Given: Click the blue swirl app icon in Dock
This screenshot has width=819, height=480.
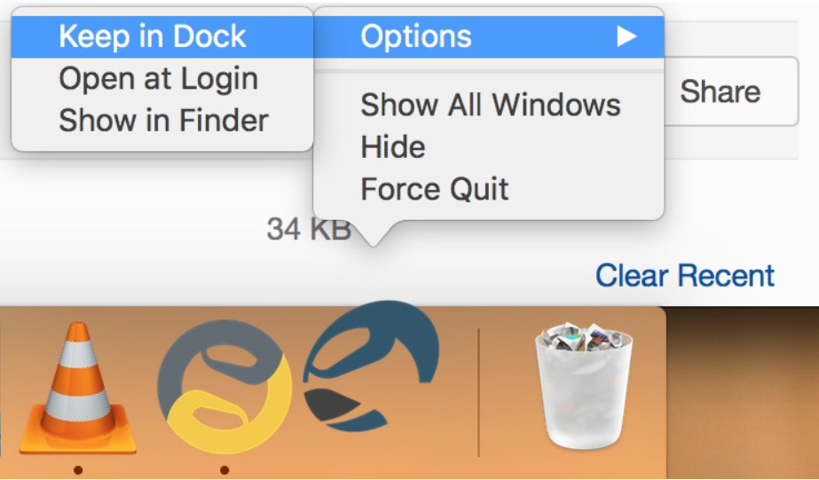Looking at the screenshot, I should tap(371, 366).
